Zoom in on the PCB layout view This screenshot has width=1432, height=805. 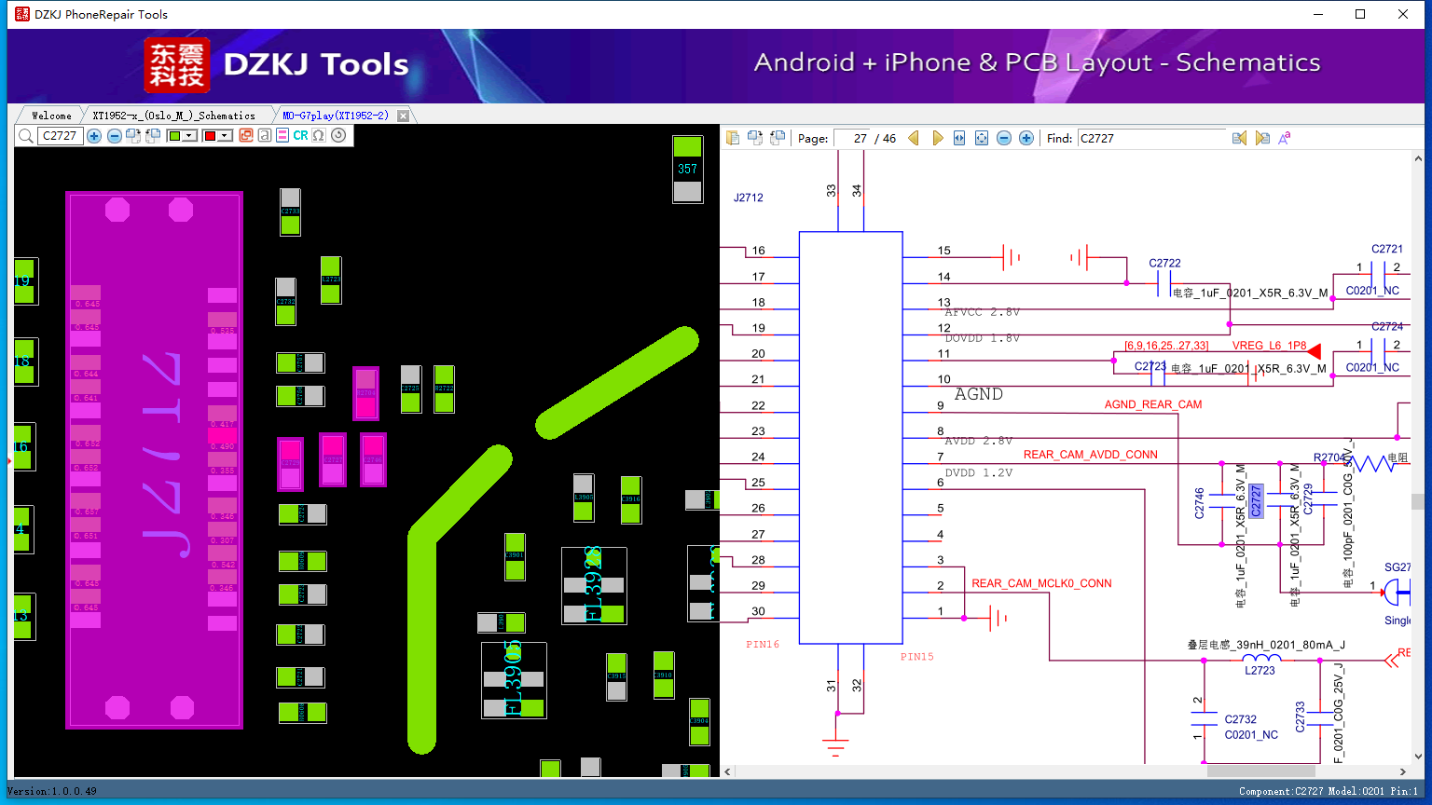coord(94,136)
